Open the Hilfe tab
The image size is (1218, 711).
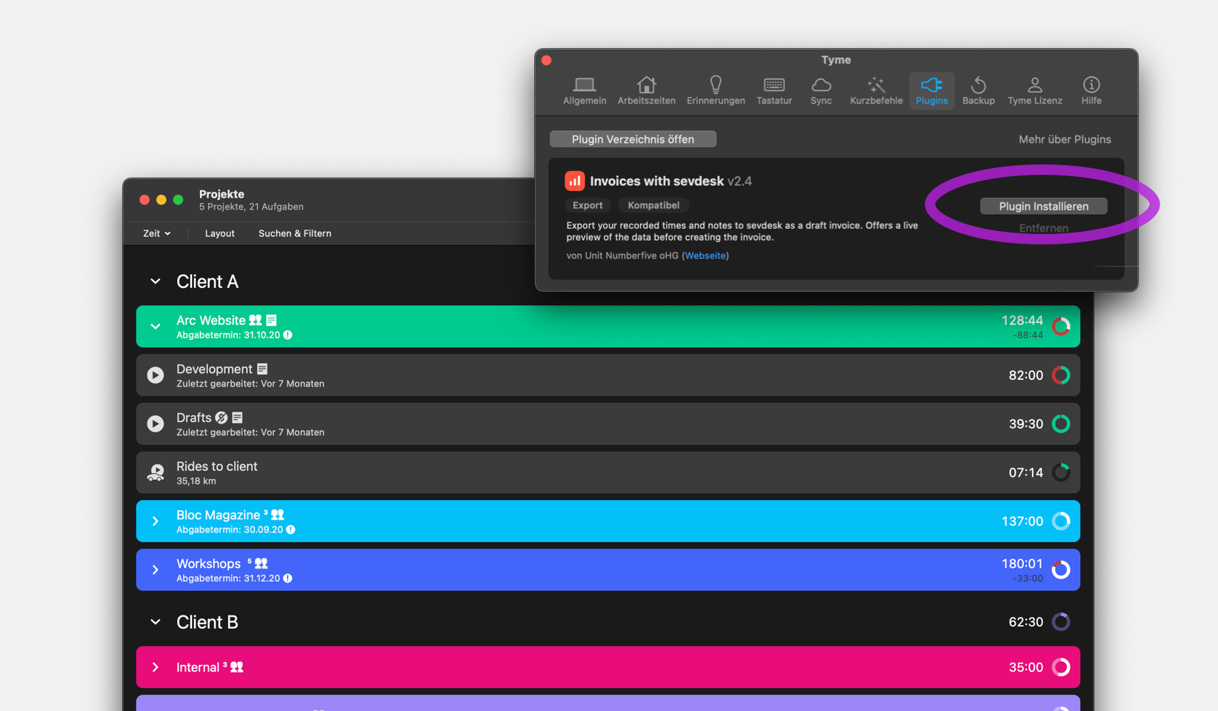(1091, 91)
